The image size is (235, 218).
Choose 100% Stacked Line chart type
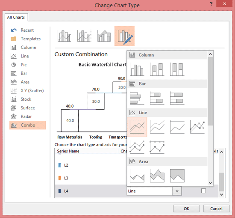coord(177,127)
